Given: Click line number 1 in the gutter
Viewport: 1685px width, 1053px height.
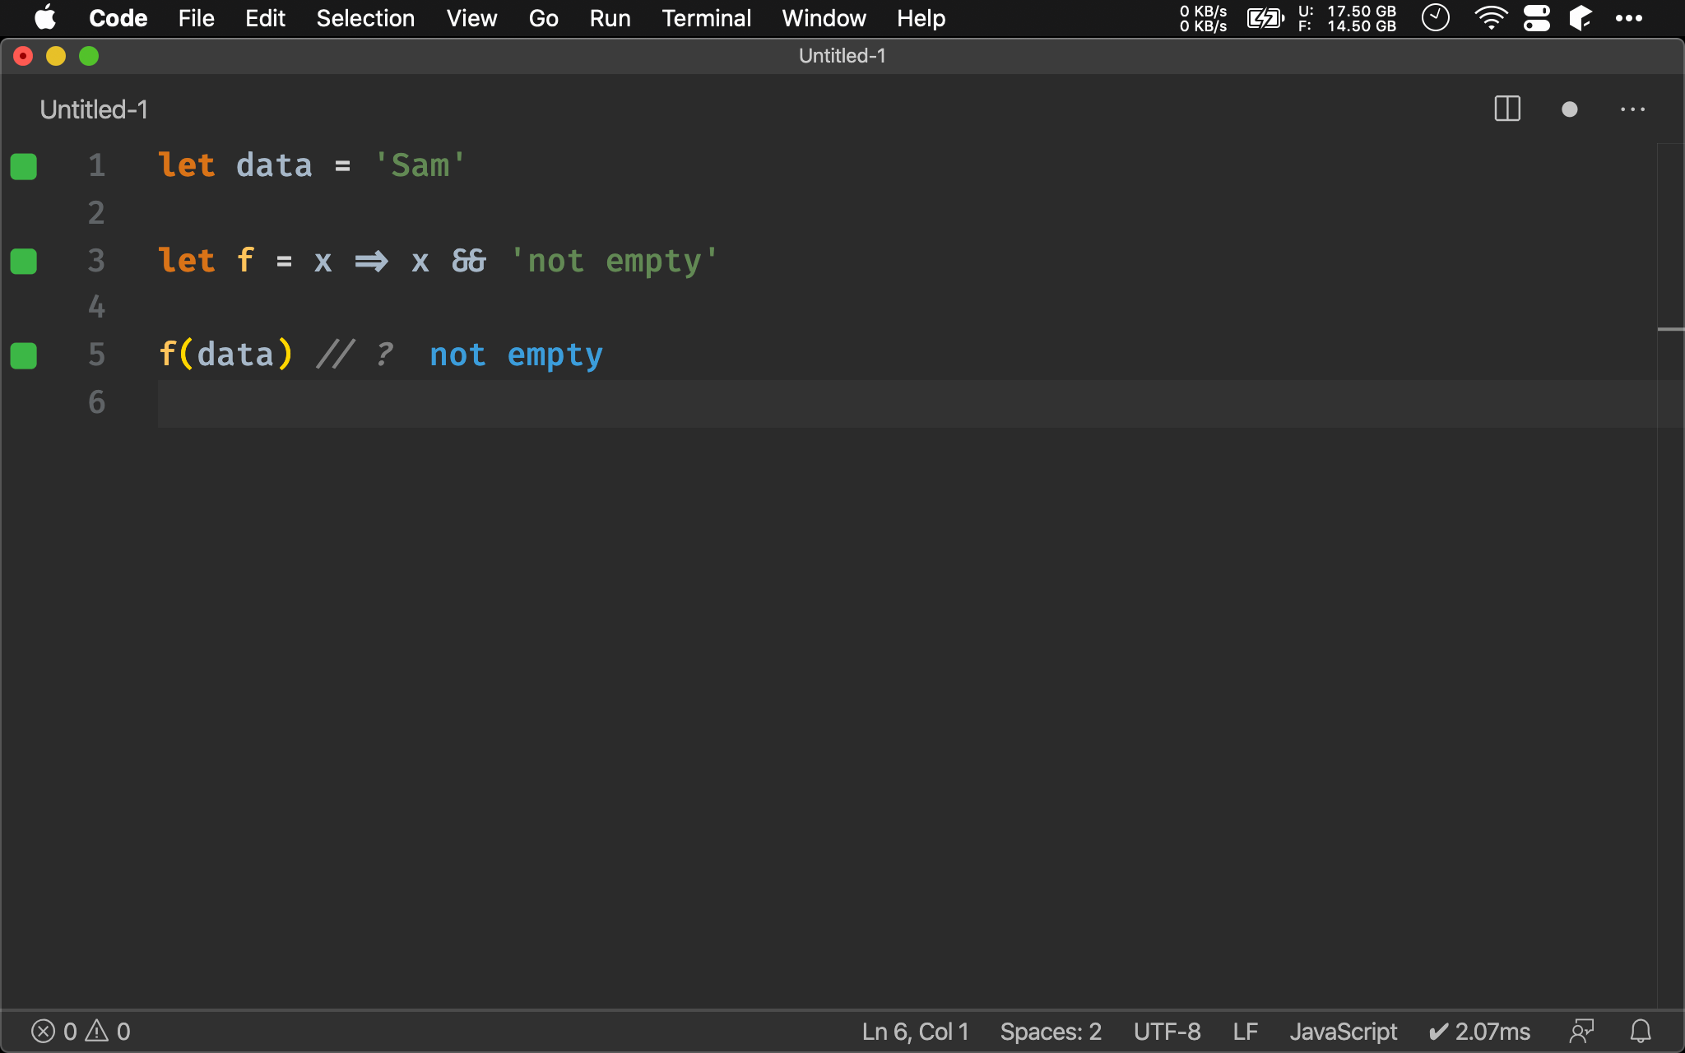Looking at the screenshot, I should (97, 165).
